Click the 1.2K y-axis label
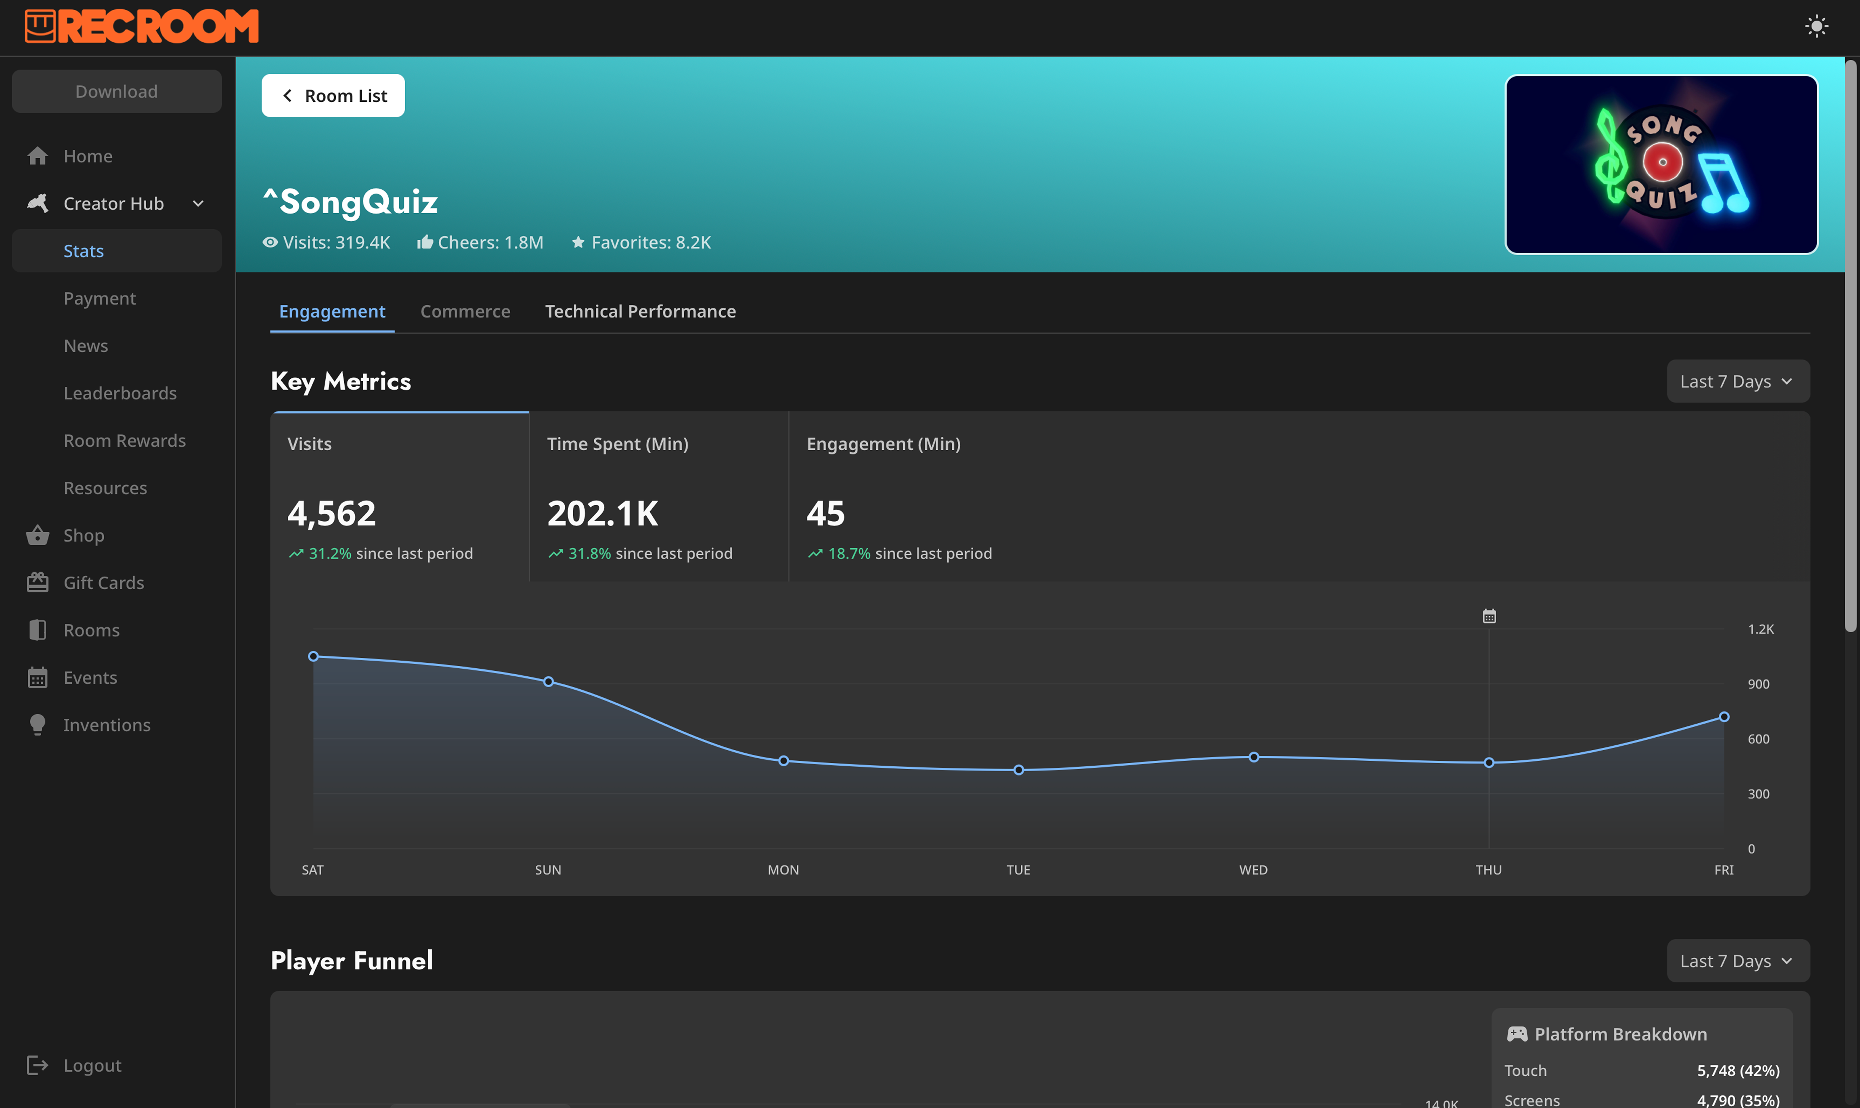Image resolution: width=1860 pixels, height=1108 pixels. (1761, 630)
